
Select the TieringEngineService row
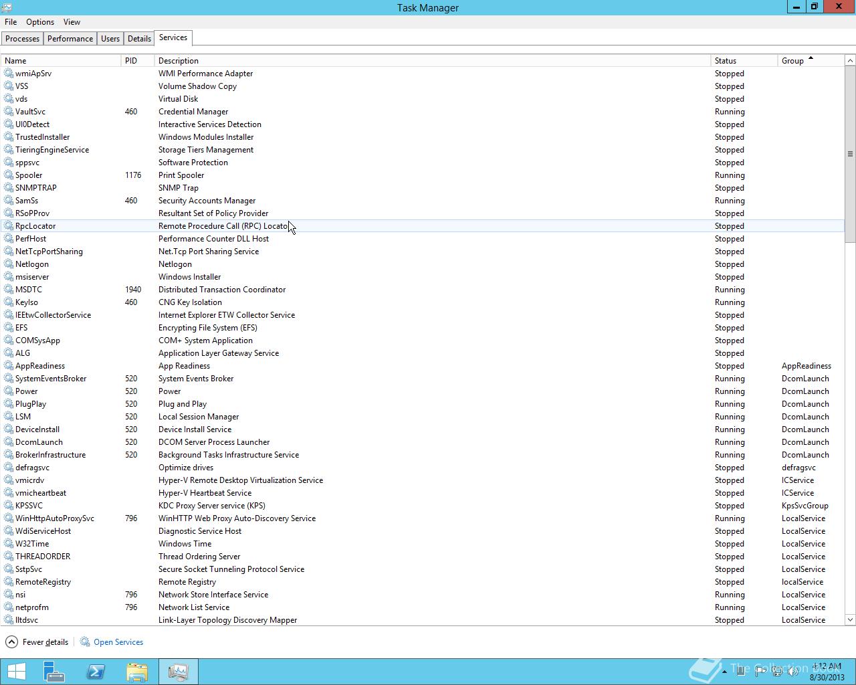(423, 150)
